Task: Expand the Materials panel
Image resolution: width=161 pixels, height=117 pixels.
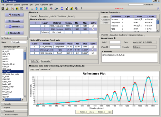Action: (x=14, y=104)
